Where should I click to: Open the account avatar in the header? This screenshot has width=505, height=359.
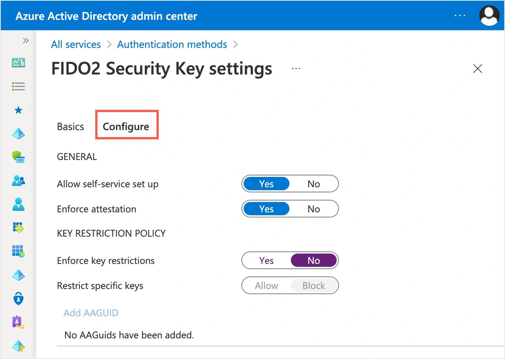(x=489, y=16)
